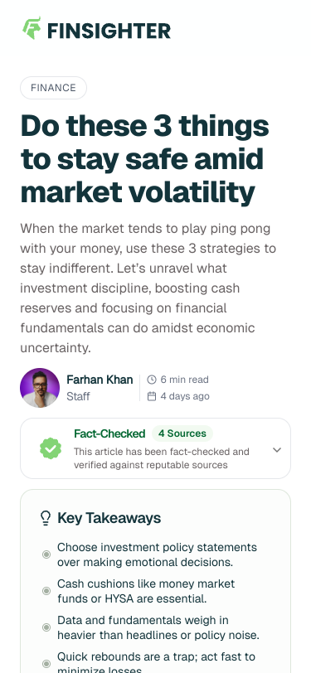The height and width of the screenshot is (673, 311).
Task: Click the green fact-checked verified badge icon
Action: [x=51, y=448]
